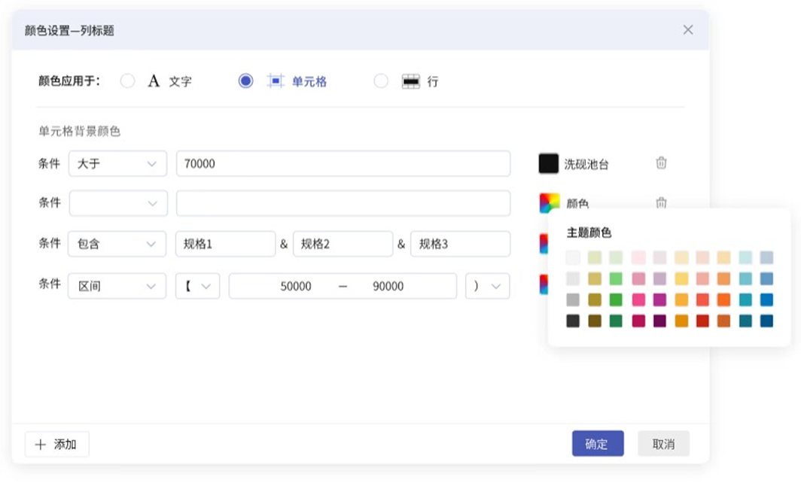Open the empty second condition dropdown

point(117,203)
